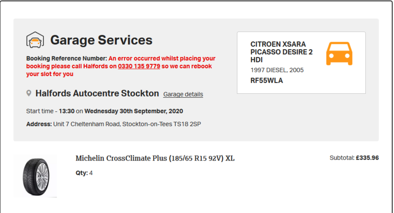Click the garage icon beside Garage Services
The width and height of the screenshot is (394, 213).
point(35,40)
